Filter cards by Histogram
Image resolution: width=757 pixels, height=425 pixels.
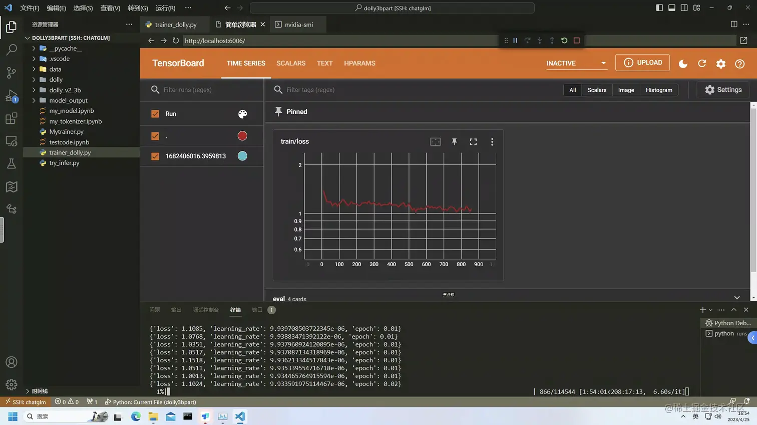659,90
